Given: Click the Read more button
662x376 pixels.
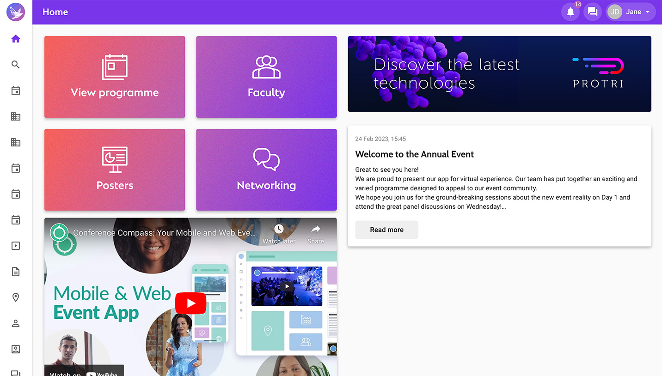Looking at the screenshot, I should coord(386,230).
